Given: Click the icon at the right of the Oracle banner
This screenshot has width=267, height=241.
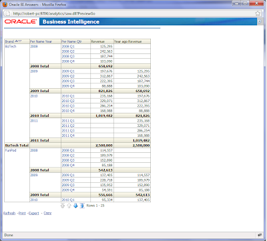Looking at the screenshot, I should (x=260, y=21).
